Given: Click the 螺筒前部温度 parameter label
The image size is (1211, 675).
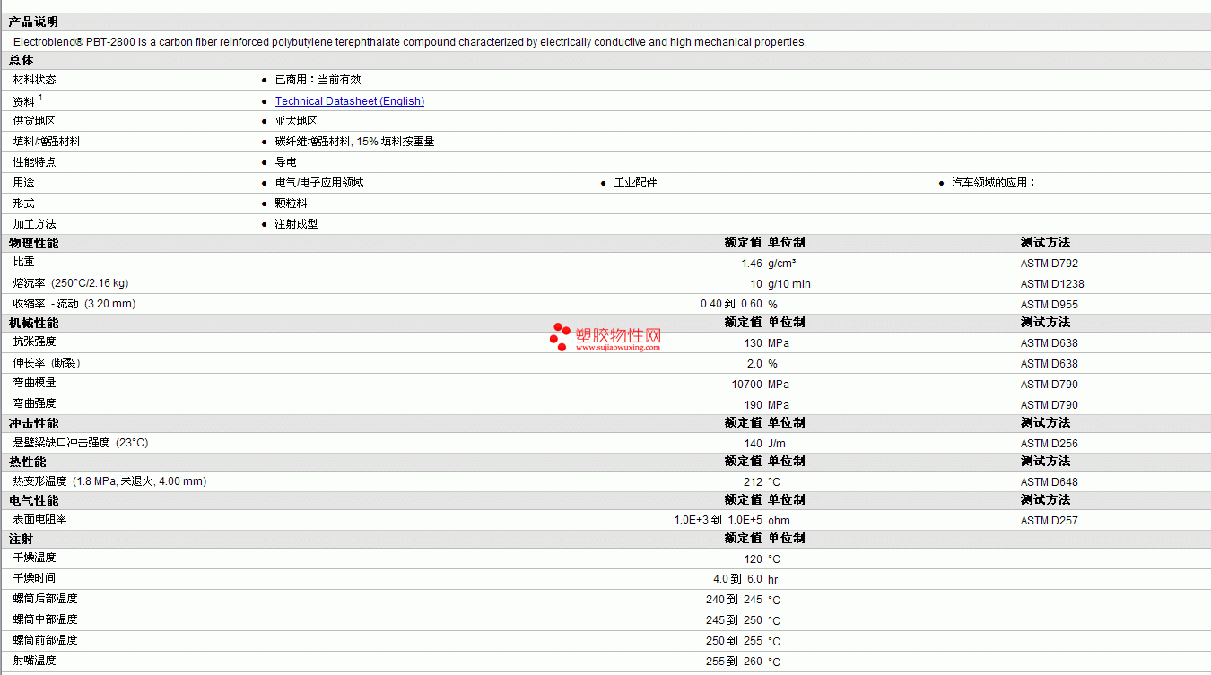Looking at the screenshot, I should (46, 640).
